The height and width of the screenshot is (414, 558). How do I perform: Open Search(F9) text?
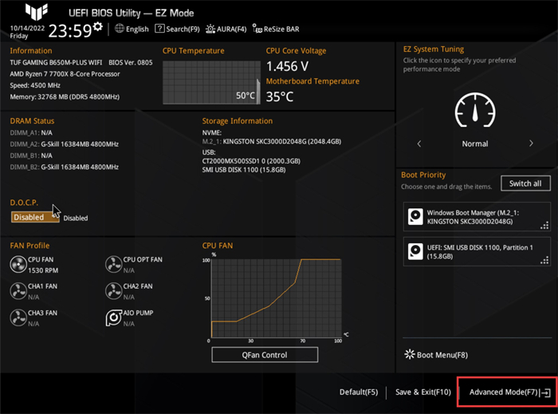pos(183,30)
